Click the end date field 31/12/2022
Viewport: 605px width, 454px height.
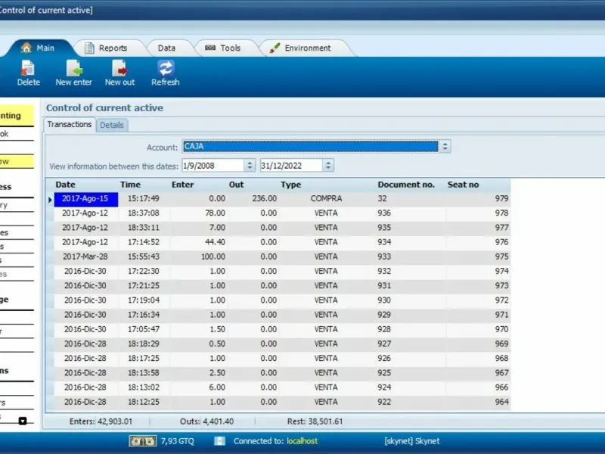click(x=291, y=166)
